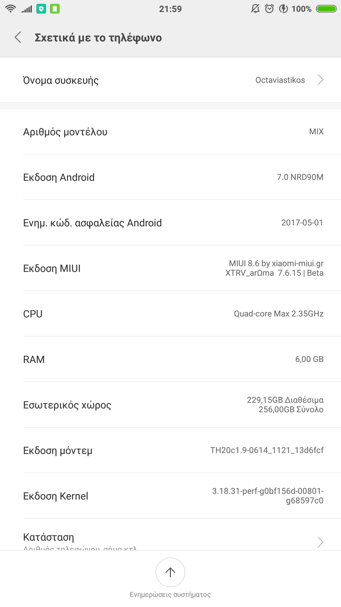Viewport: 341px width, 607px height.
Task: Tap the green battery indicator icon
Action: pos(326,9)
